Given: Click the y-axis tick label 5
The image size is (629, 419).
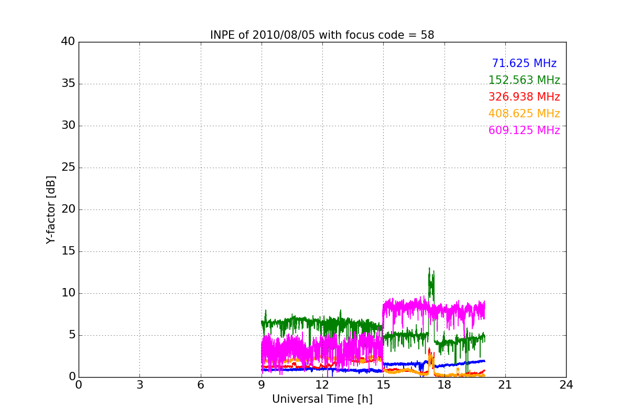Looking at the screenshot, I should tap(71, 335).
